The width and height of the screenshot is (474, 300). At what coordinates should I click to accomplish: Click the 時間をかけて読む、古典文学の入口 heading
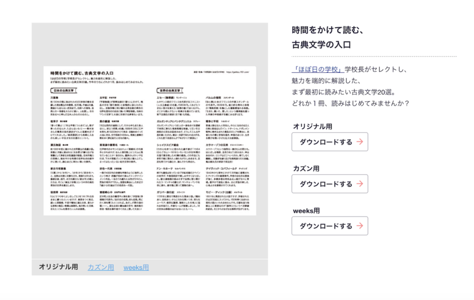[327, 37]
